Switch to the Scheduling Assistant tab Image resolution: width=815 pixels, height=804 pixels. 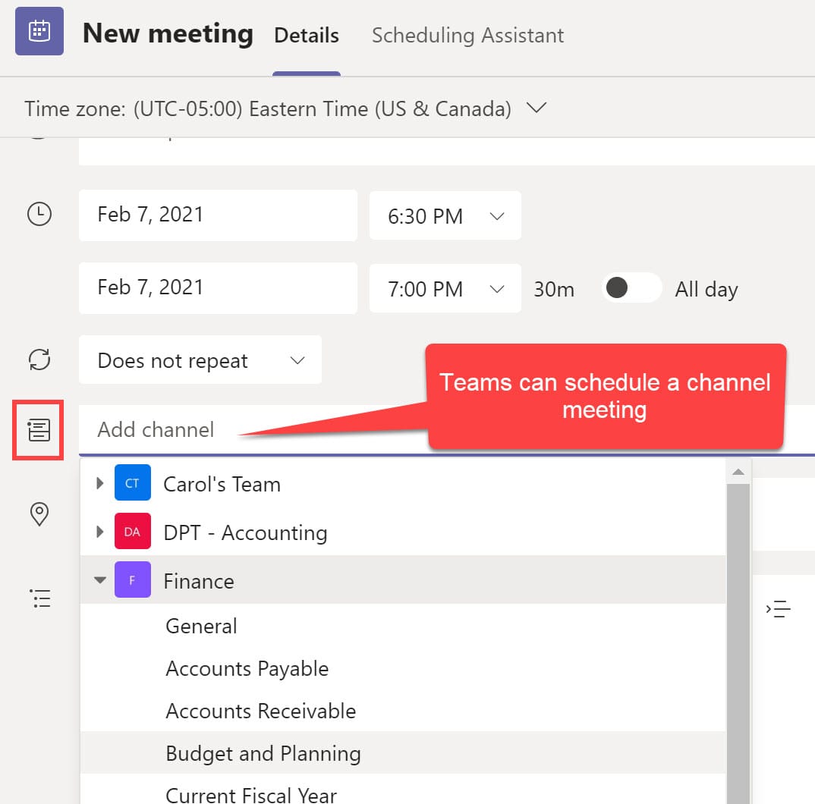(467, 36)
